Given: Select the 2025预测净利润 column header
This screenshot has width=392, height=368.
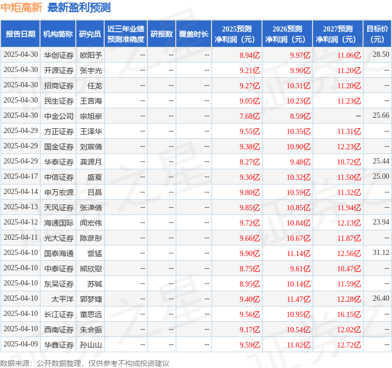Looking at the screenshot, I should 237,34.
